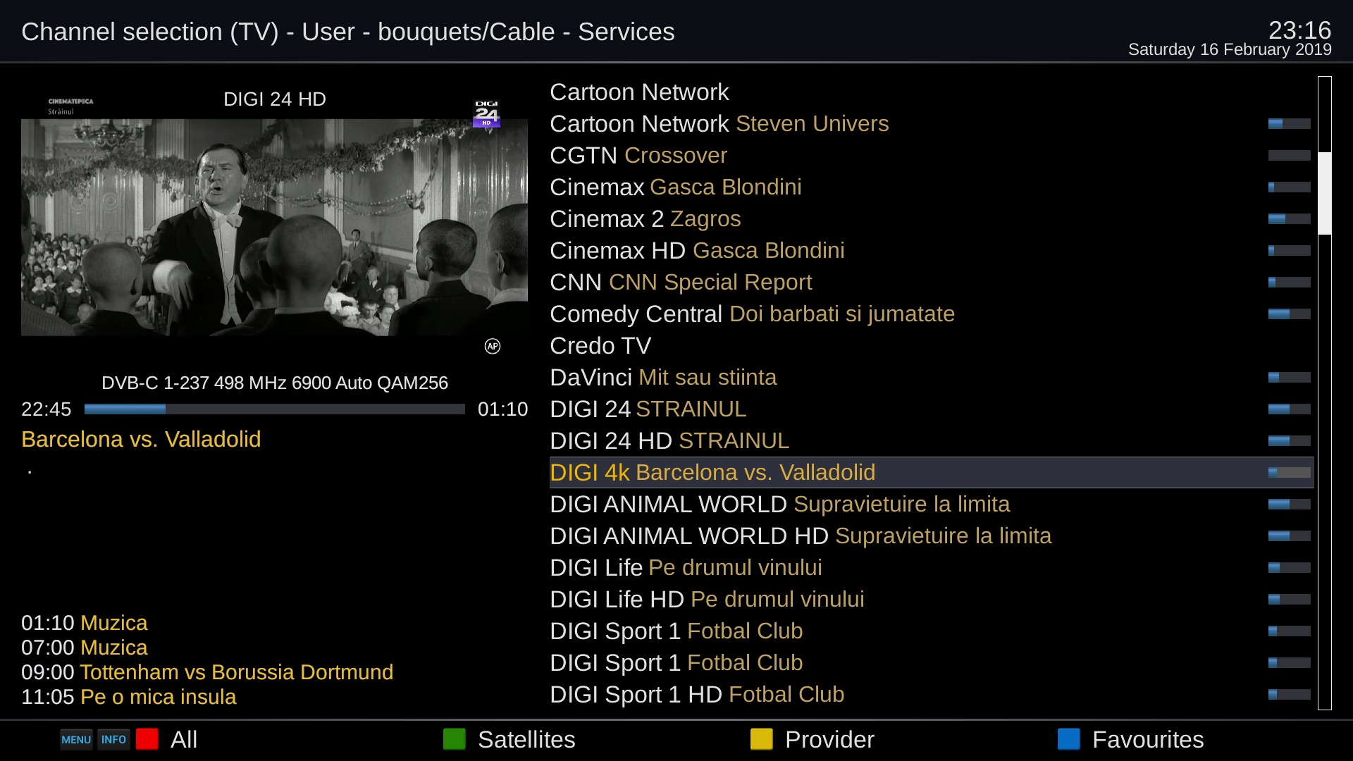This screenshot has width=1353, height=761.
Task: Click the channel list vertical scrollbar
Action: 1325,193
